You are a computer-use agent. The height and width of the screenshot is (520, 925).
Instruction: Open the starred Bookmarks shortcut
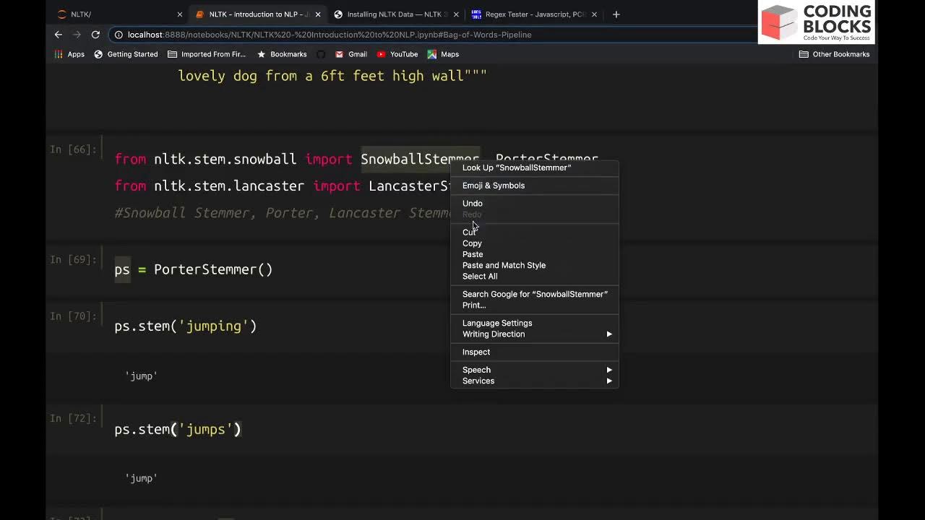282,54
